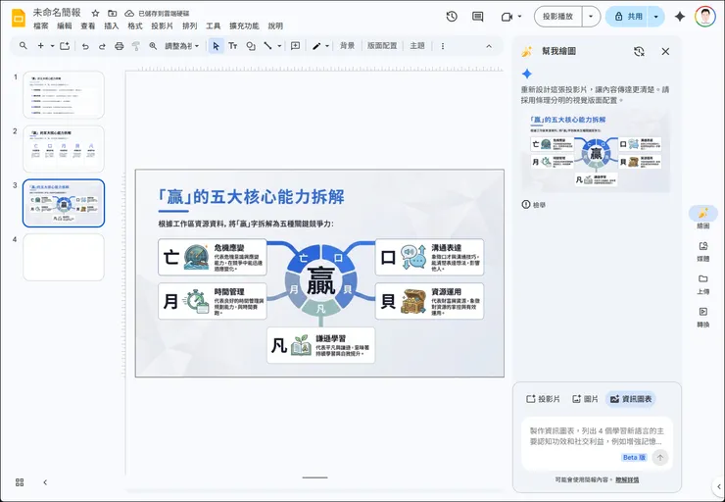Open the 檔案 menu
725x502 pixels.
(x=41, y=25)
